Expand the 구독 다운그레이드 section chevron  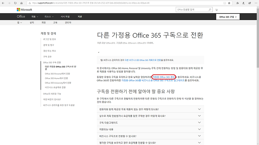click(x=199, y=123)
